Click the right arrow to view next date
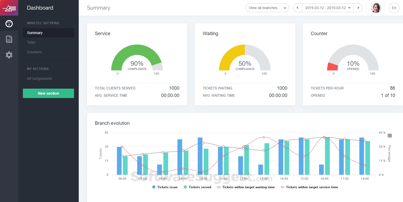The height and width of the screenshot is (202, 403). click(358, 8)
